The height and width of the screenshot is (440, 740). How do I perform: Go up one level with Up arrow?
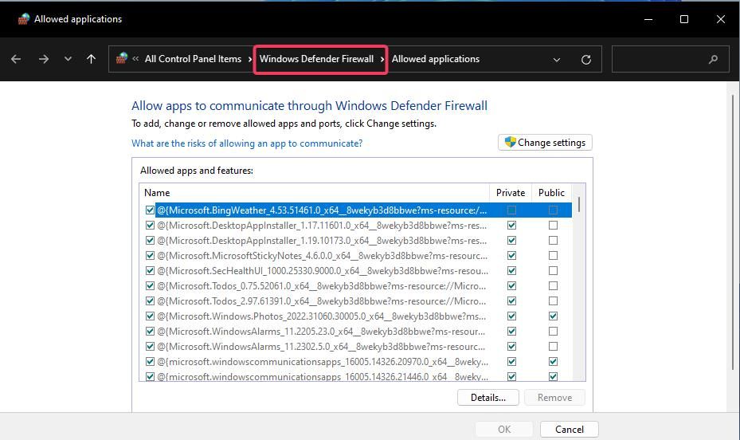(91, 59)
